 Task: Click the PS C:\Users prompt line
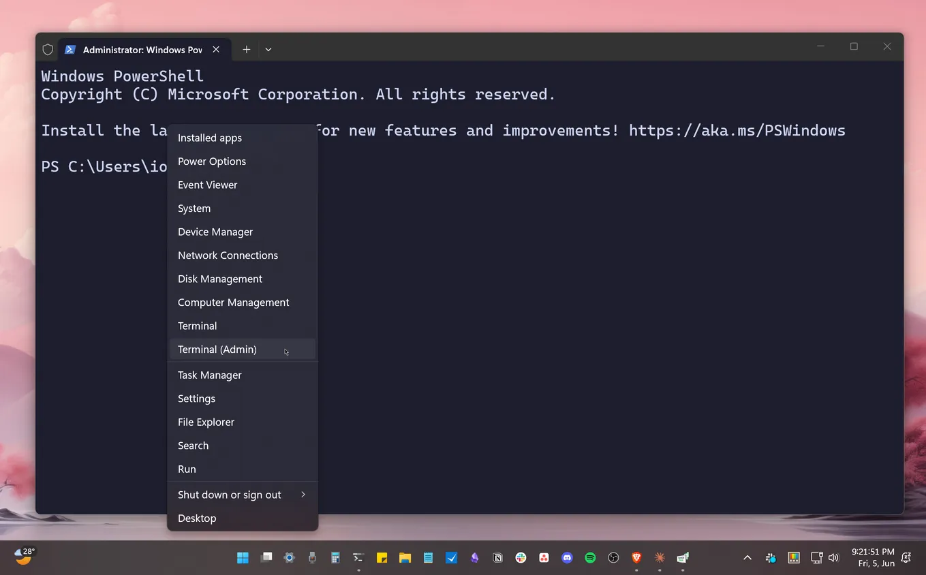(x=104, y=166)
